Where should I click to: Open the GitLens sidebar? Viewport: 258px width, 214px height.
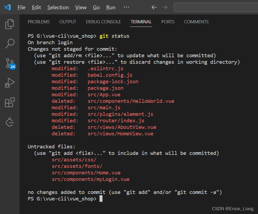pos(10,122)
